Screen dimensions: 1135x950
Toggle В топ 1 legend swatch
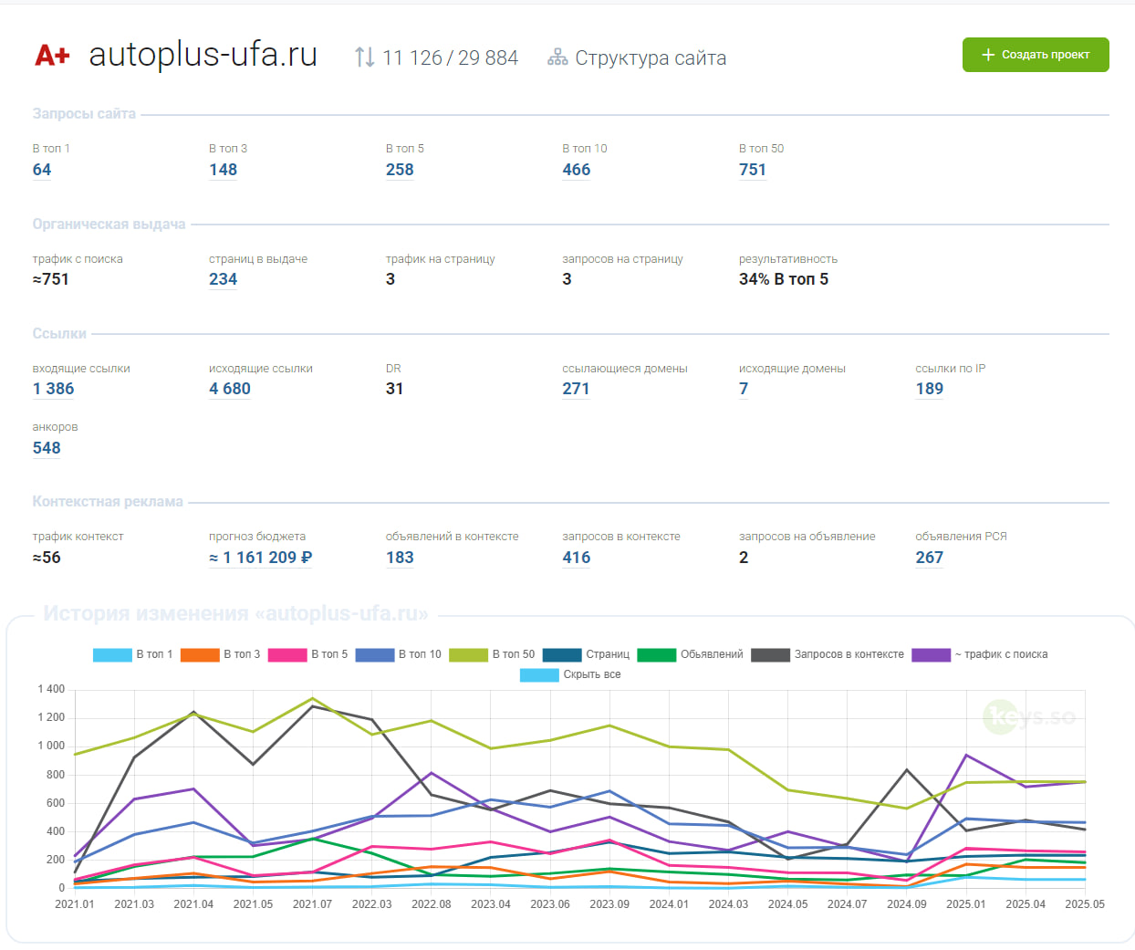tap(112, 654)
